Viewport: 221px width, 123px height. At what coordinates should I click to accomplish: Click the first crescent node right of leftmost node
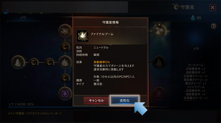(x=33, y=62)
